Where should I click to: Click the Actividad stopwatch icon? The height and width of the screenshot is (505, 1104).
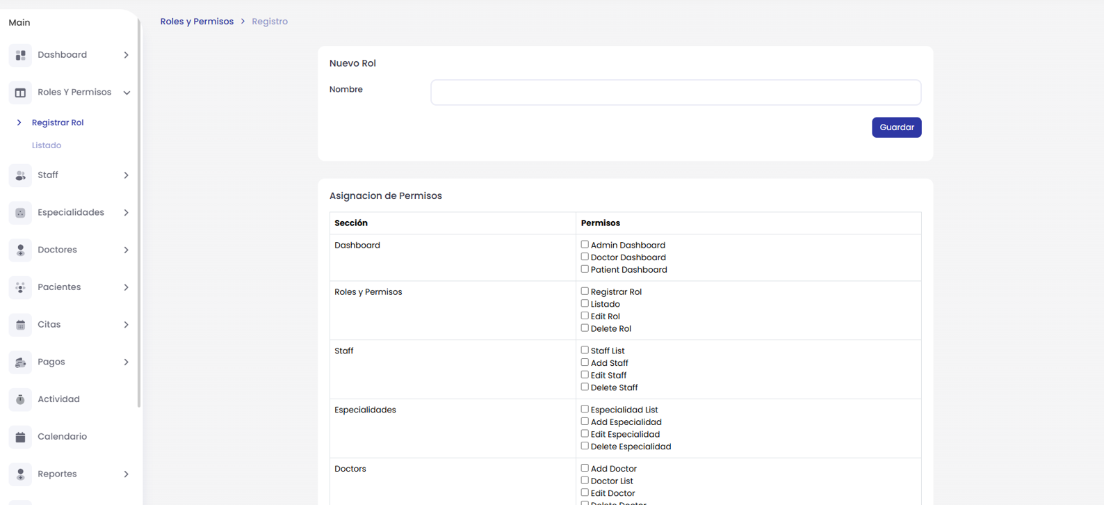coord(20,399)
